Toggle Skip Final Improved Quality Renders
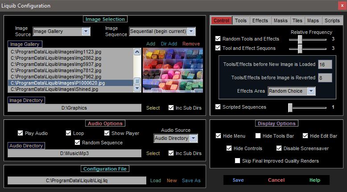The width and height of the screenshot is (347, 192). coord(238,161)
